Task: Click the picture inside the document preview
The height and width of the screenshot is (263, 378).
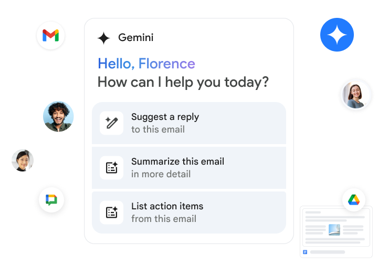Action: point(334,229)
